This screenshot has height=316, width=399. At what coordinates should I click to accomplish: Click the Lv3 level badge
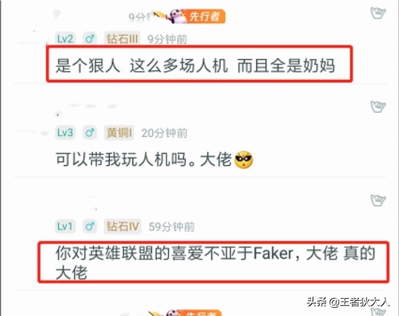(x=65, y=133)
